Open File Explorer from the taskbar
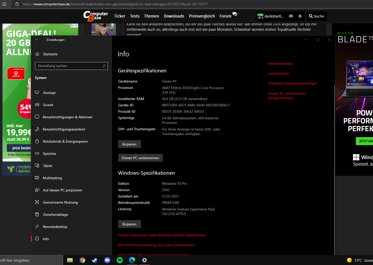 click(x=70, y=260)
